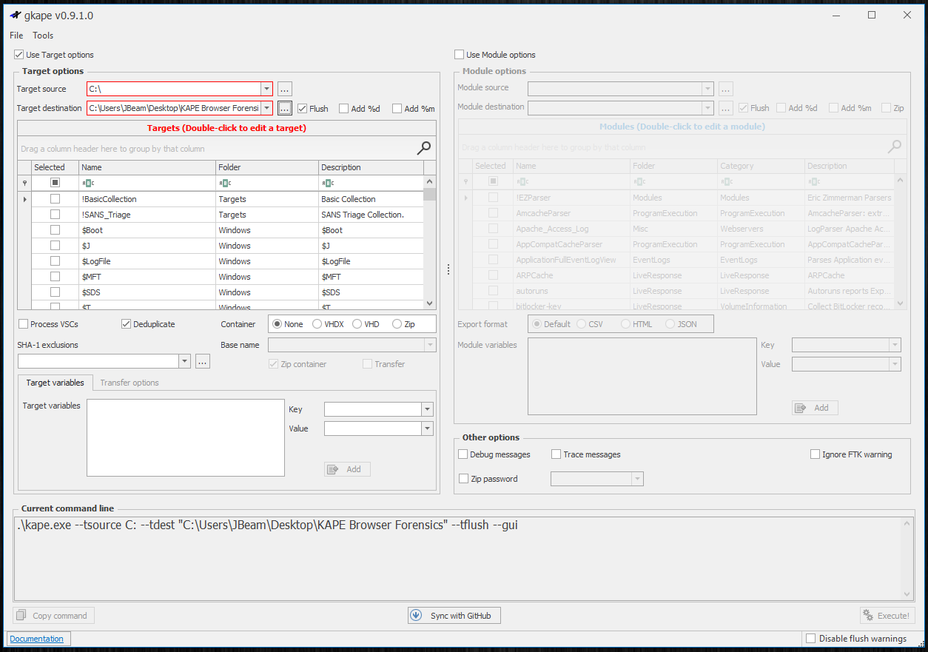Choose Zip container radio button

[x=397, y=324]
